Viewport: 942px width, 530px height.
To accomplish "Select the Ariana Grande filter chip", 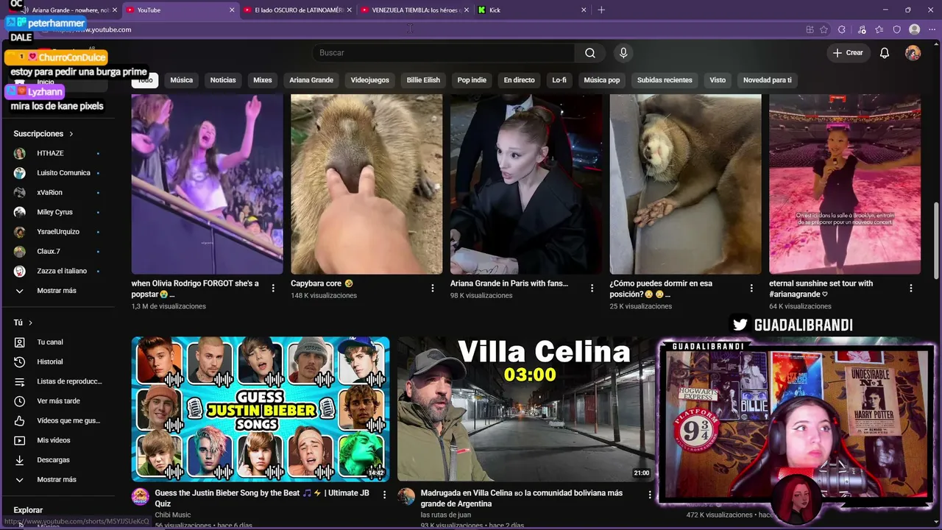I will (311, 80).
